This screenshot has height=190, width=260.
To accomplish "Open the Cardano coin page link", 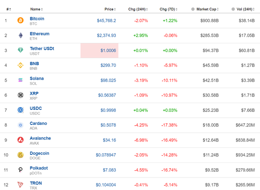I will pos(38,123).
